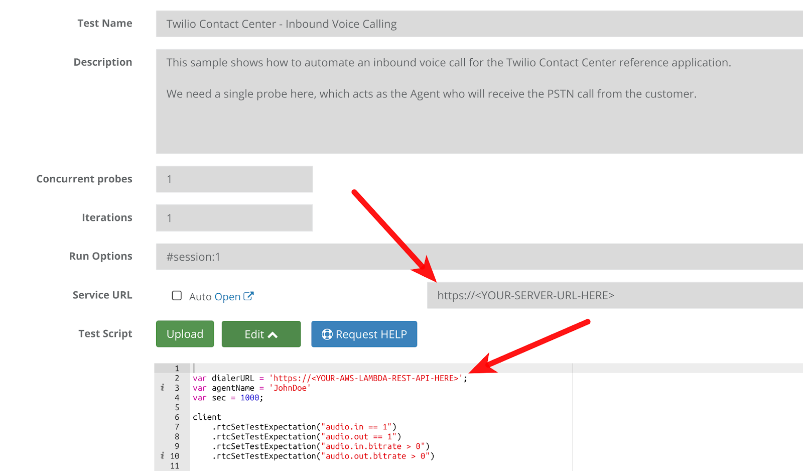Click the "audio.out.bitrate > 0" expectation string
This screenshot has height=471, width=803.
pos(375,456)
